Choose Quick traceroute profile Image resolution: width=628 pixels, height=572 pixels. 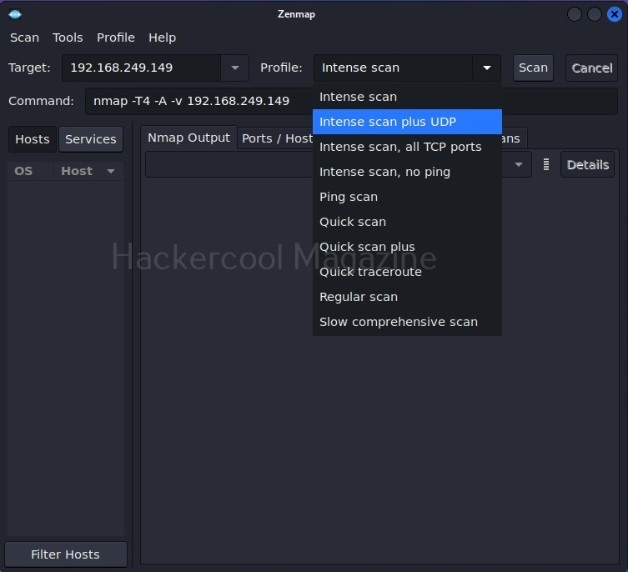(x=407, y=272)
